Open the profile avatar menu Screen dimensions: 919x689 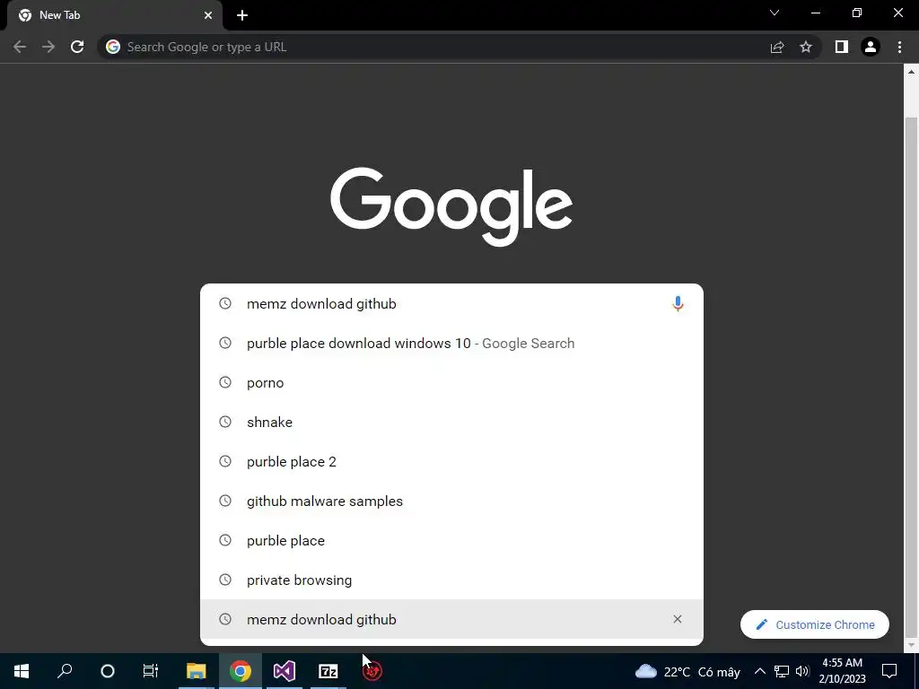click(x=871, y=47)
